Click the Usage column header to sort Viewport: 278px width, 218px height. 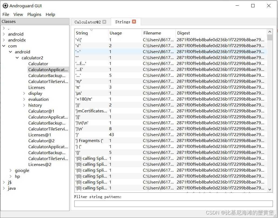[116, 33]
